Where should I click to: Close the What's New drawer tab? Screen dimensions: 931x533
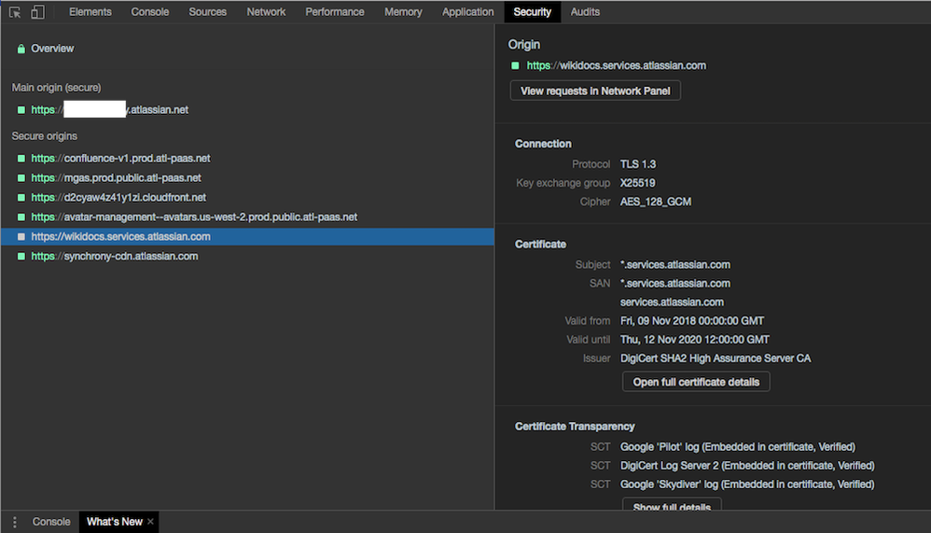coord(151,522)
